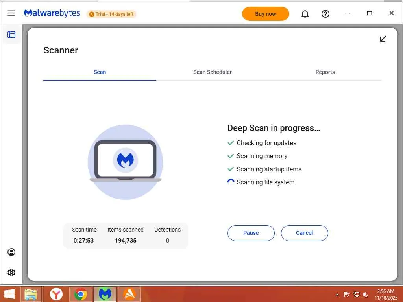Viewport: 403px width, 302px height.
Task: Switch to the Scan Scheduler tab
Action: click(x=212, y=72)
